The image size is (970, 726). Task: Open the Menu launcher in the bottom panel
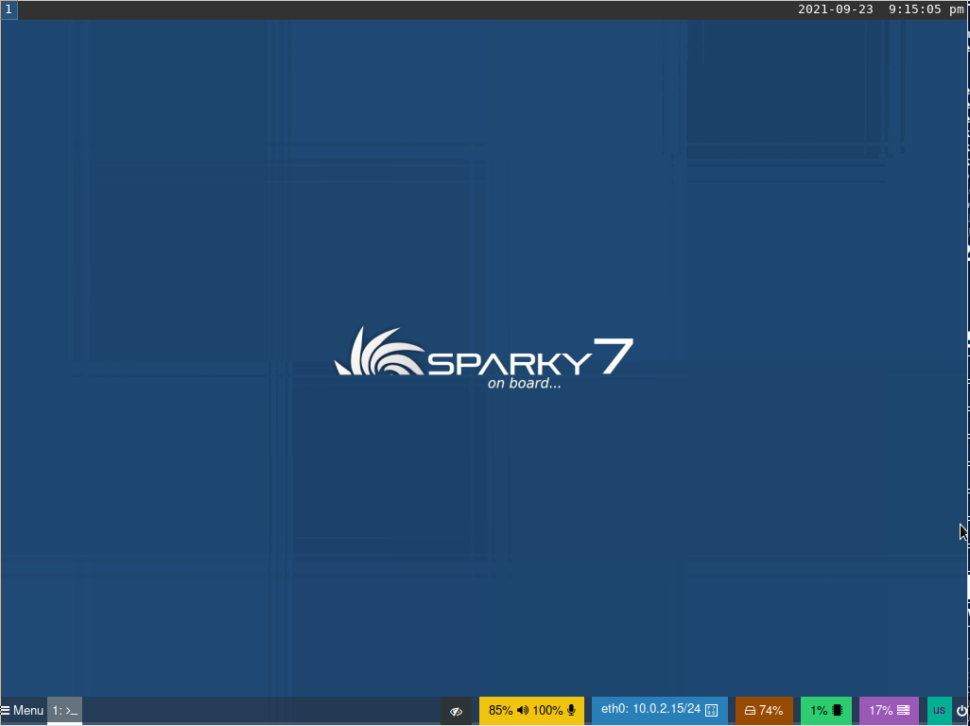(x=23, y=711)
